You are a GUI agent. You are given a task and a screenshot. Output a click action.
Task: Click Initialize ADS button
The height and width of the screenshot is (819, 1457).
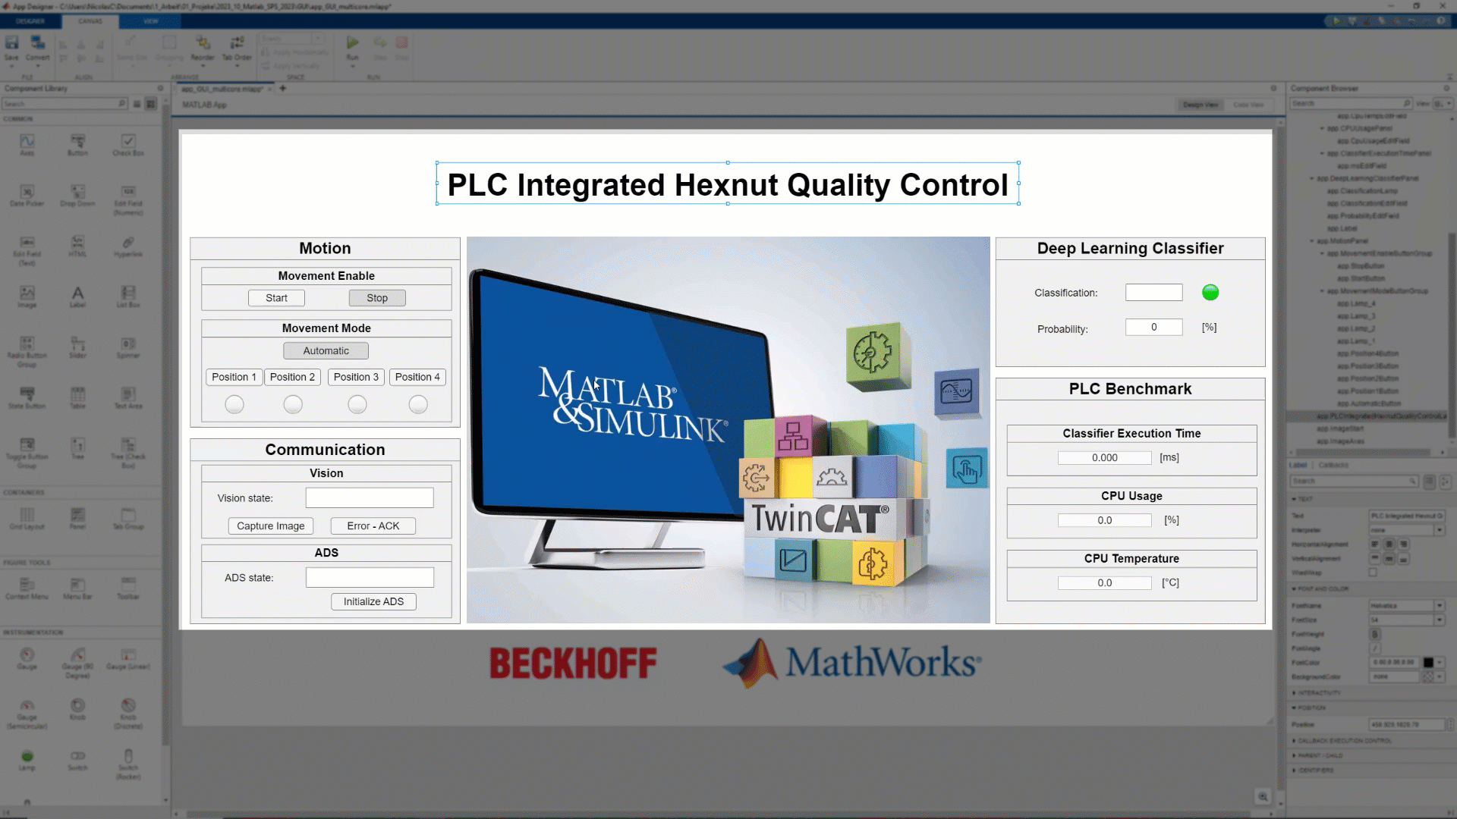tap(373, 601)
